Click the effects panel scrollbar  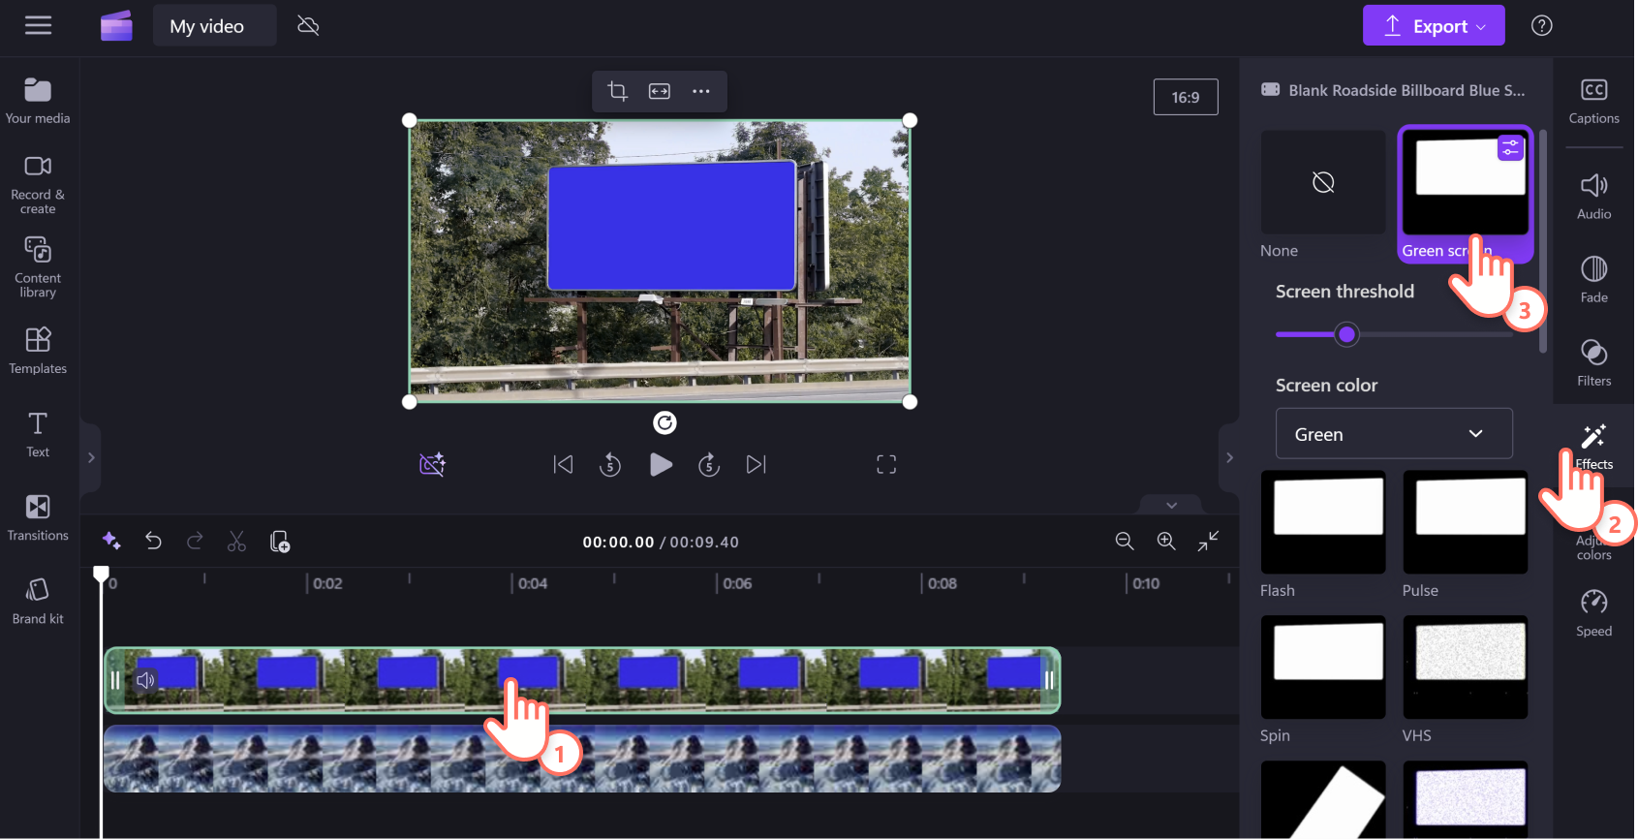[1542, 242]
